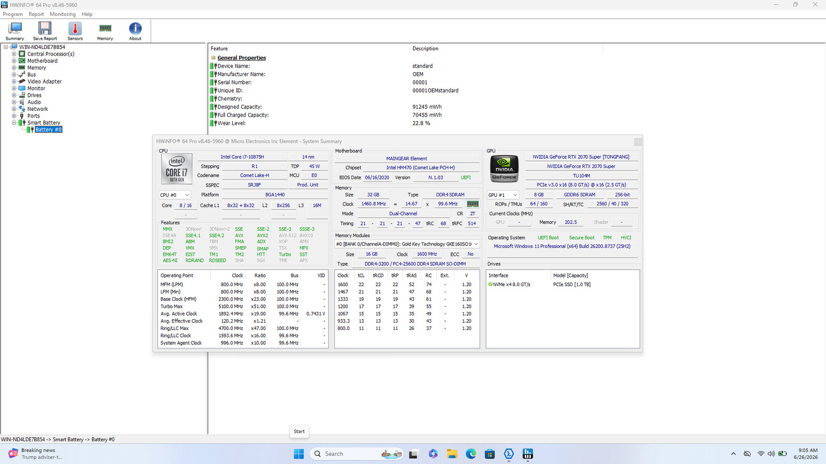
Task: Select the Designed Capacity row
Action: 405,107
